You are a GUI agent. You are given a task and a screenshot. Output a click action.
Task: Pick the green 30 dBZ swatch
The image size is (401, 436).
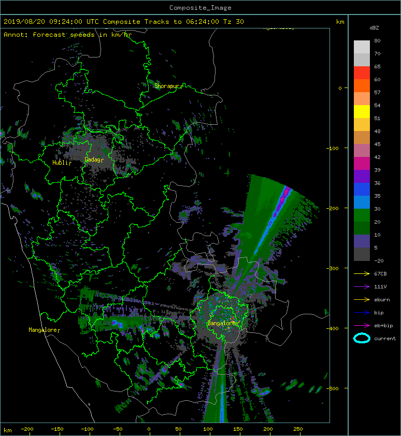362,215
